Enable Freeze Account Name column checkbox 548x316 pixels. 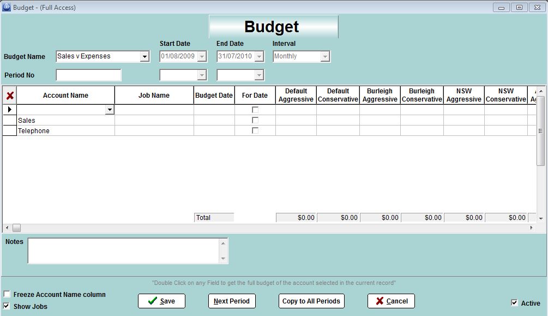7,295
